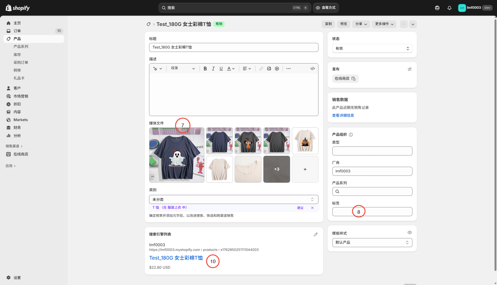This screenshot has width=497, height=285.
Task: Open the 默认产品 template dropdown
Action: pos(372,242)
